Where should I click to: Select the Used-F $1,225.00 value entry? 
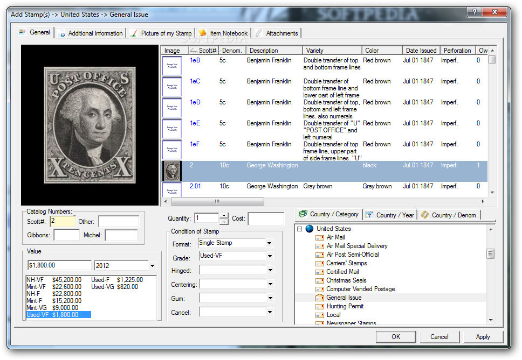(117, 280)
